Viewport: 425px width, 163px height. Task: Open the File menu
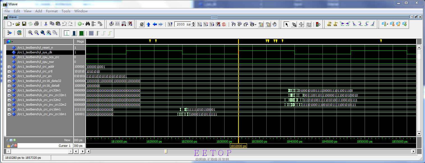[7, 11]
